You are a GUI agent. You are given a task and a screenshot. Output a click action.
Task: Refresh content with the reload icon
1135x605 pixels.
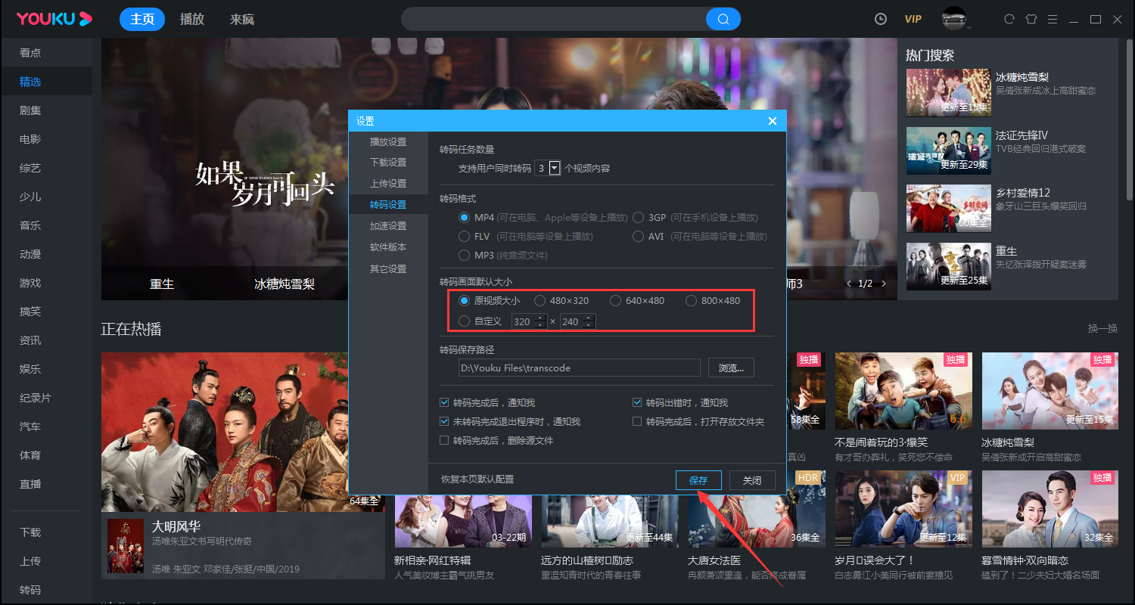(x=1009, y=18)
